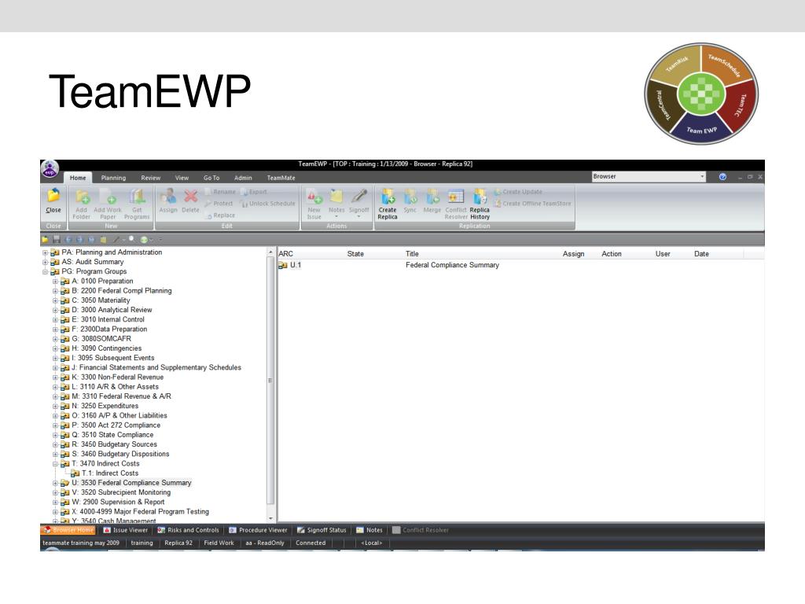Expand A: 0100 Preparation node
The height and width of the screenshot is (604, 805).
tap(56, 282)
